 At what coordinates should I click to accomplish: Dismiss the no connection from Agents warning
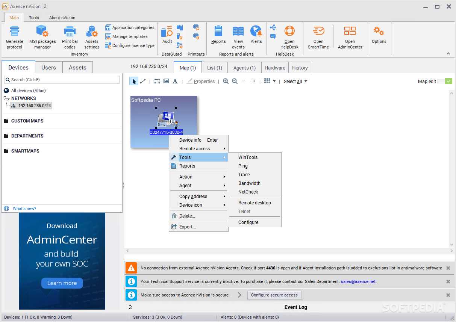pos(448,268)
